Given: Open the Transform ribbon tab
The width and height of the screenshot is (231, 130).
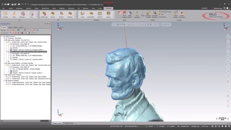Looking at the screenshot, I should click(71, 8).
